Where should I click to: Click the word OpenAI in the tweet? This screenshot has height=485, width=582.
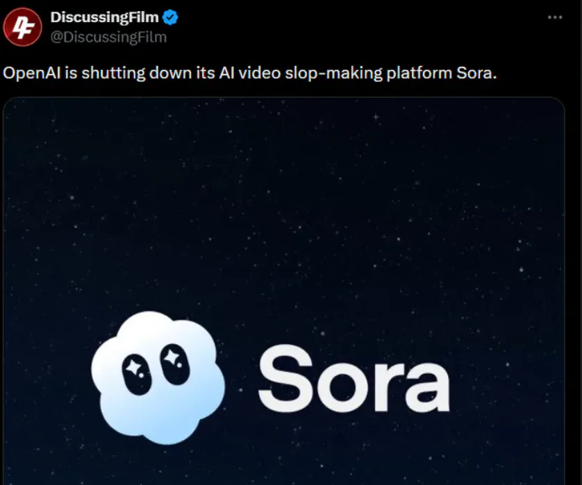[x=31, y=73]
